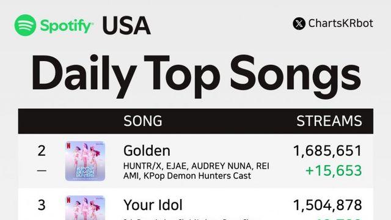391x220 pixels.
Task: Click the HUNTR/X artist credits line
Action: click(196, 171)
